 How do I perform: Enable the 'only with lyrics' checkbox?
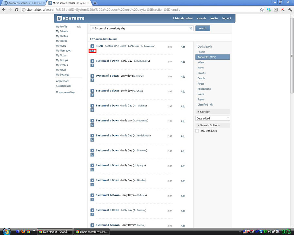pos(197,131)
